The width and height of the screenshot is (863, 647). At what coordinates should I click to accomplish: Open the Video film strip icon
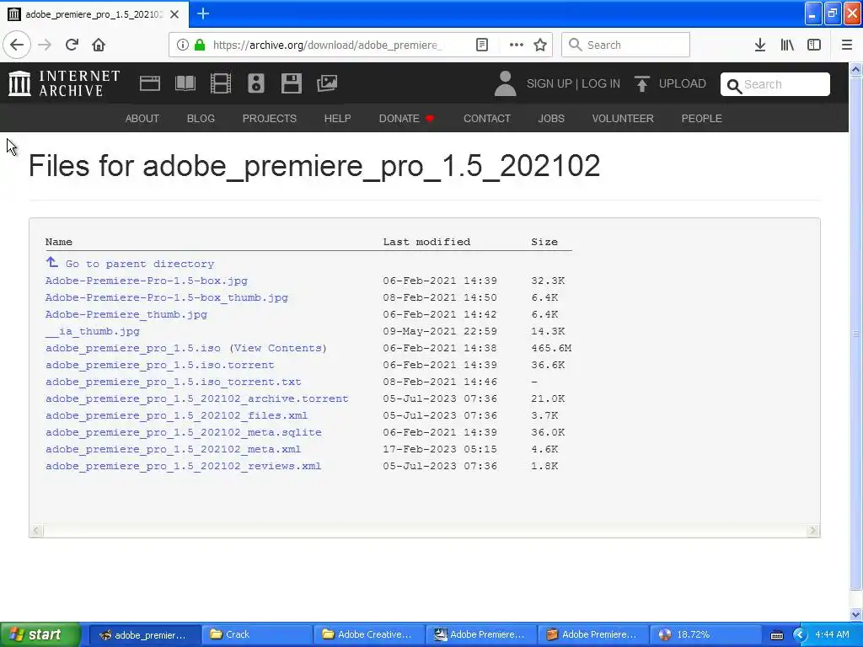click(221, 83)
